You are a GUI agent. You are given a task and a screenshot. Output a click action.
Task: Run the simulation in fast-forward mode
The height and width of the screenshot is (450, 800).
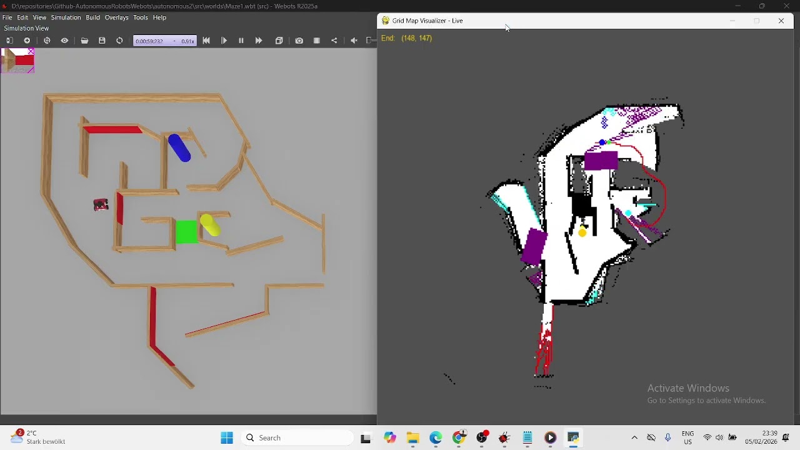[x=259, y=41]
